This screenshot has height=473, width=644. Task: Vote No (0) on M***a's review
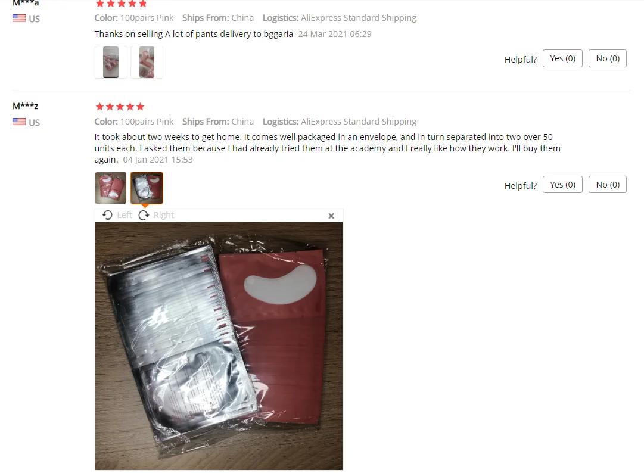click(608, 58)
